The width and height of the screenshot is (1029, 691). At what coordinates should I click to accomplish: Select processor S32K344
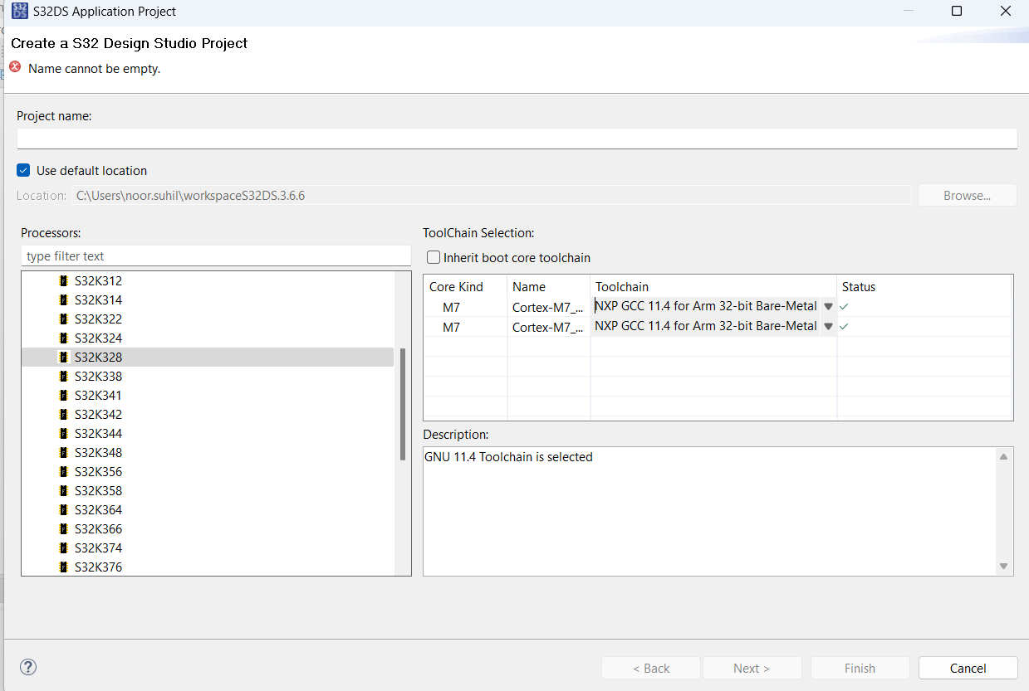(98, 434)
